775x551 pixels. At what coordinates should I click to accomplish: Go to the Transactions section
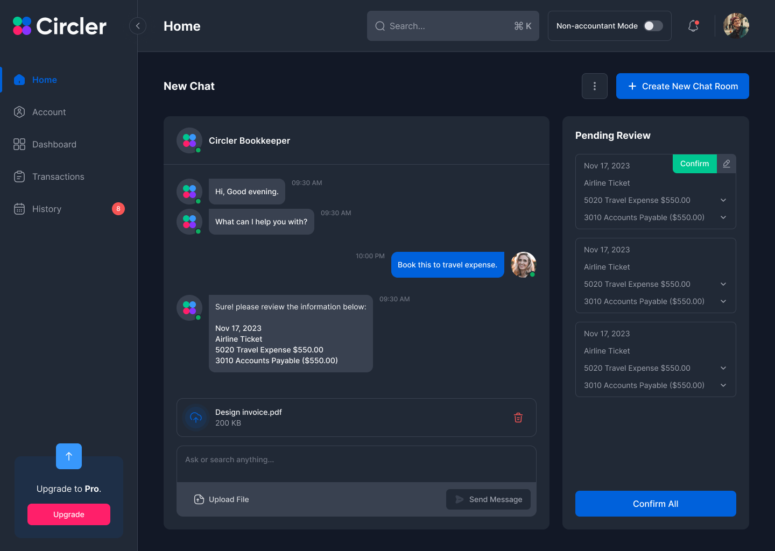58,176
